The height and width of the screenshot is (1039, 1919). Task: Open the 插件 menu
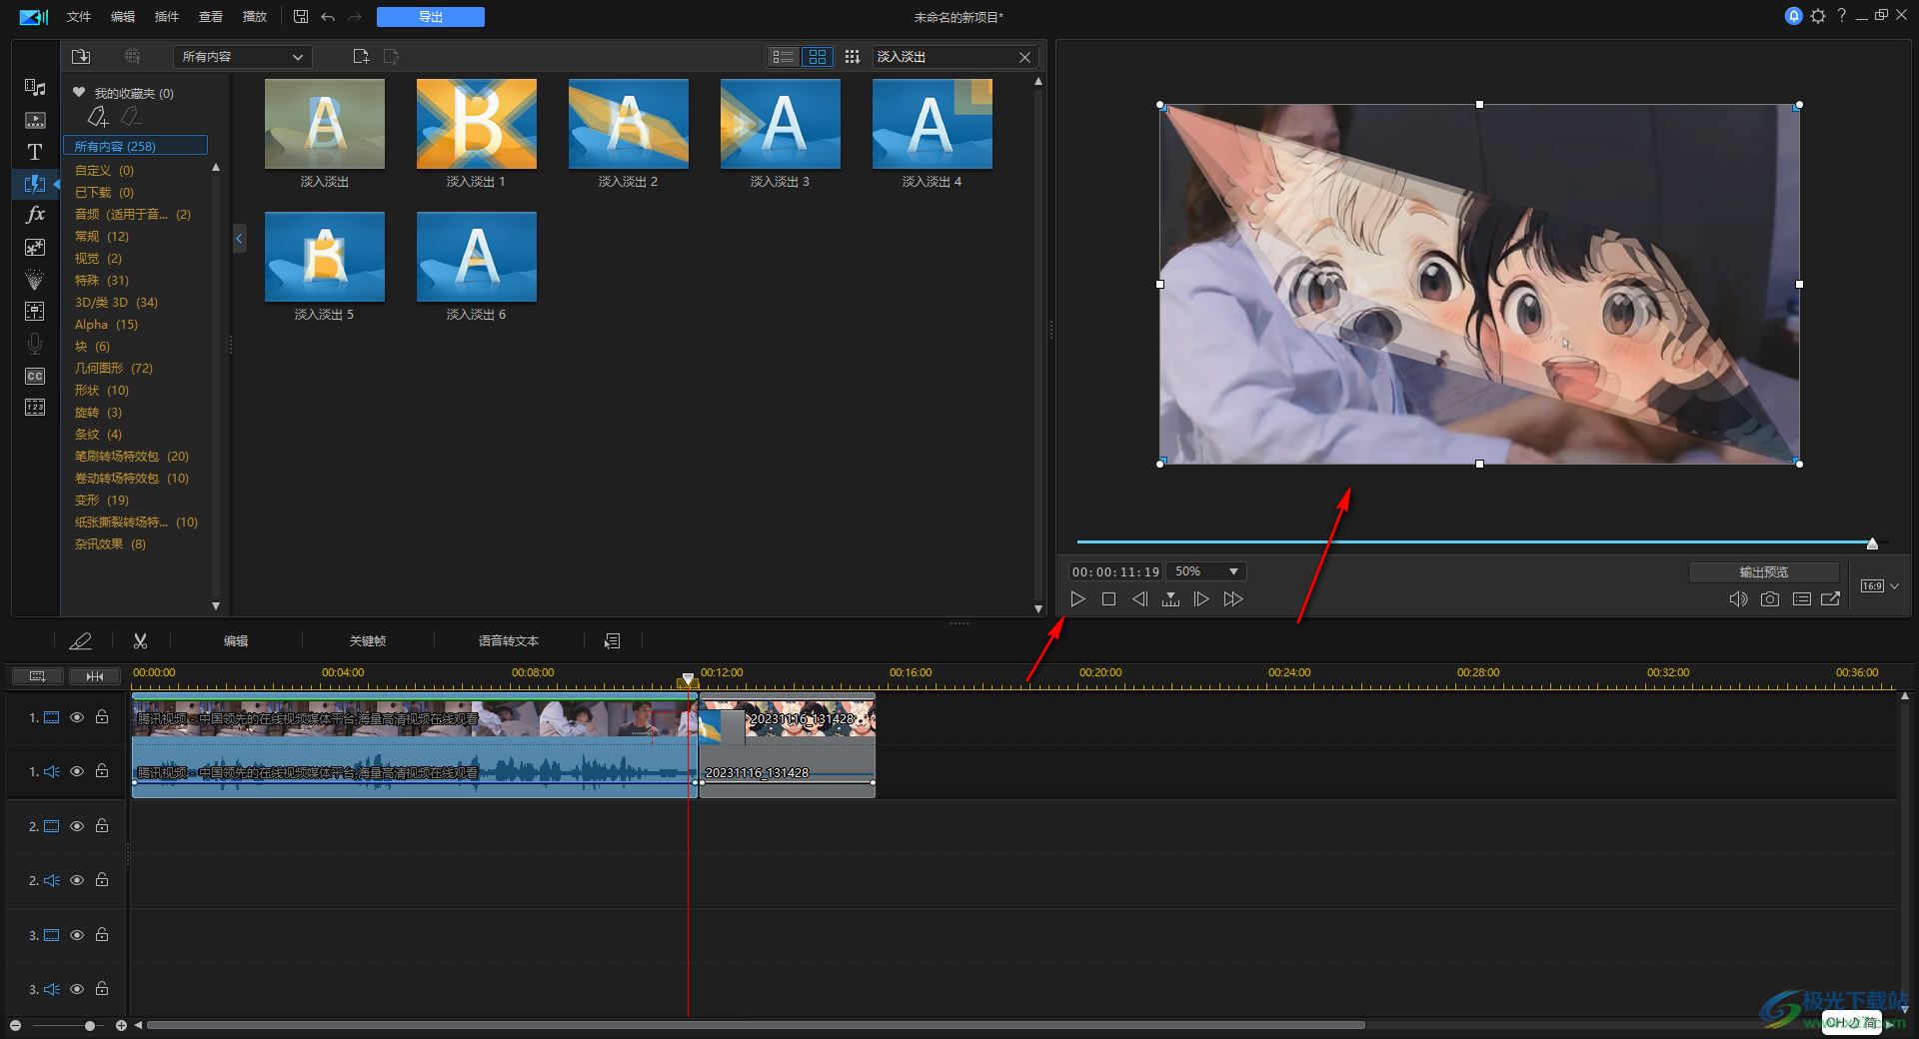click(167, 17)
